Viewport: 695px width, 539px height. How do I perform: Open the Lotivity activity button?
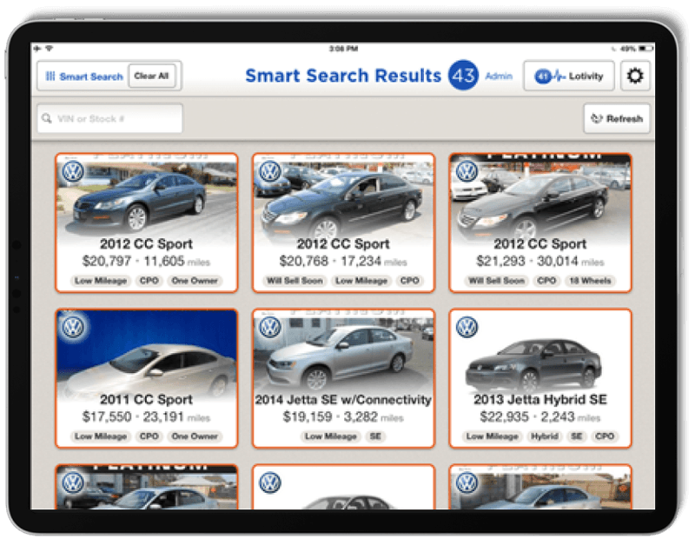569,76
